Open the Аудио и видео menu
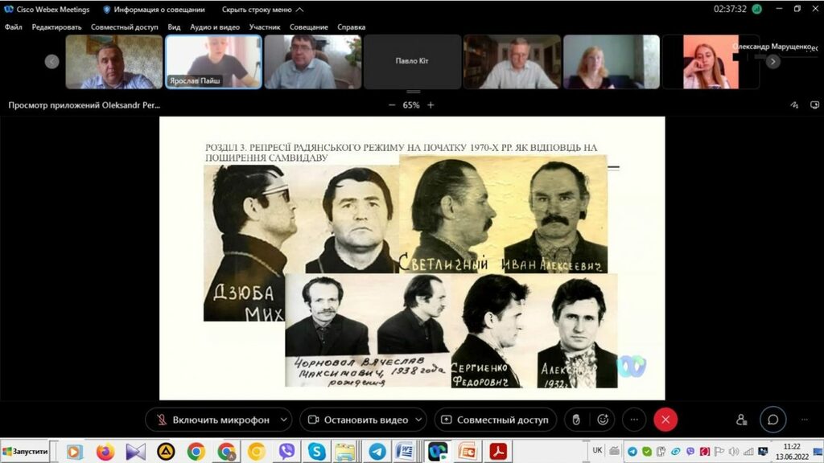 215,27
